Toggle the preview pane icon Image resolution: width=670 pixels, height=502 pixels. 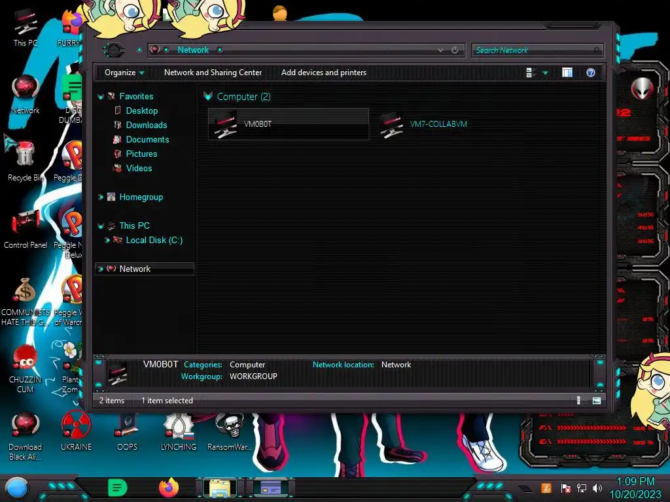pyautogui.click(x=567, y=73)
